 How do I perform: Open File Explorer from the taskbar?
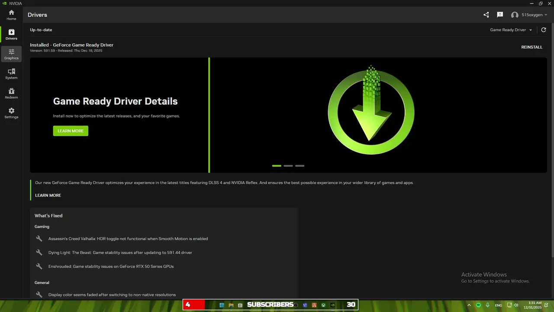(231, 305)
